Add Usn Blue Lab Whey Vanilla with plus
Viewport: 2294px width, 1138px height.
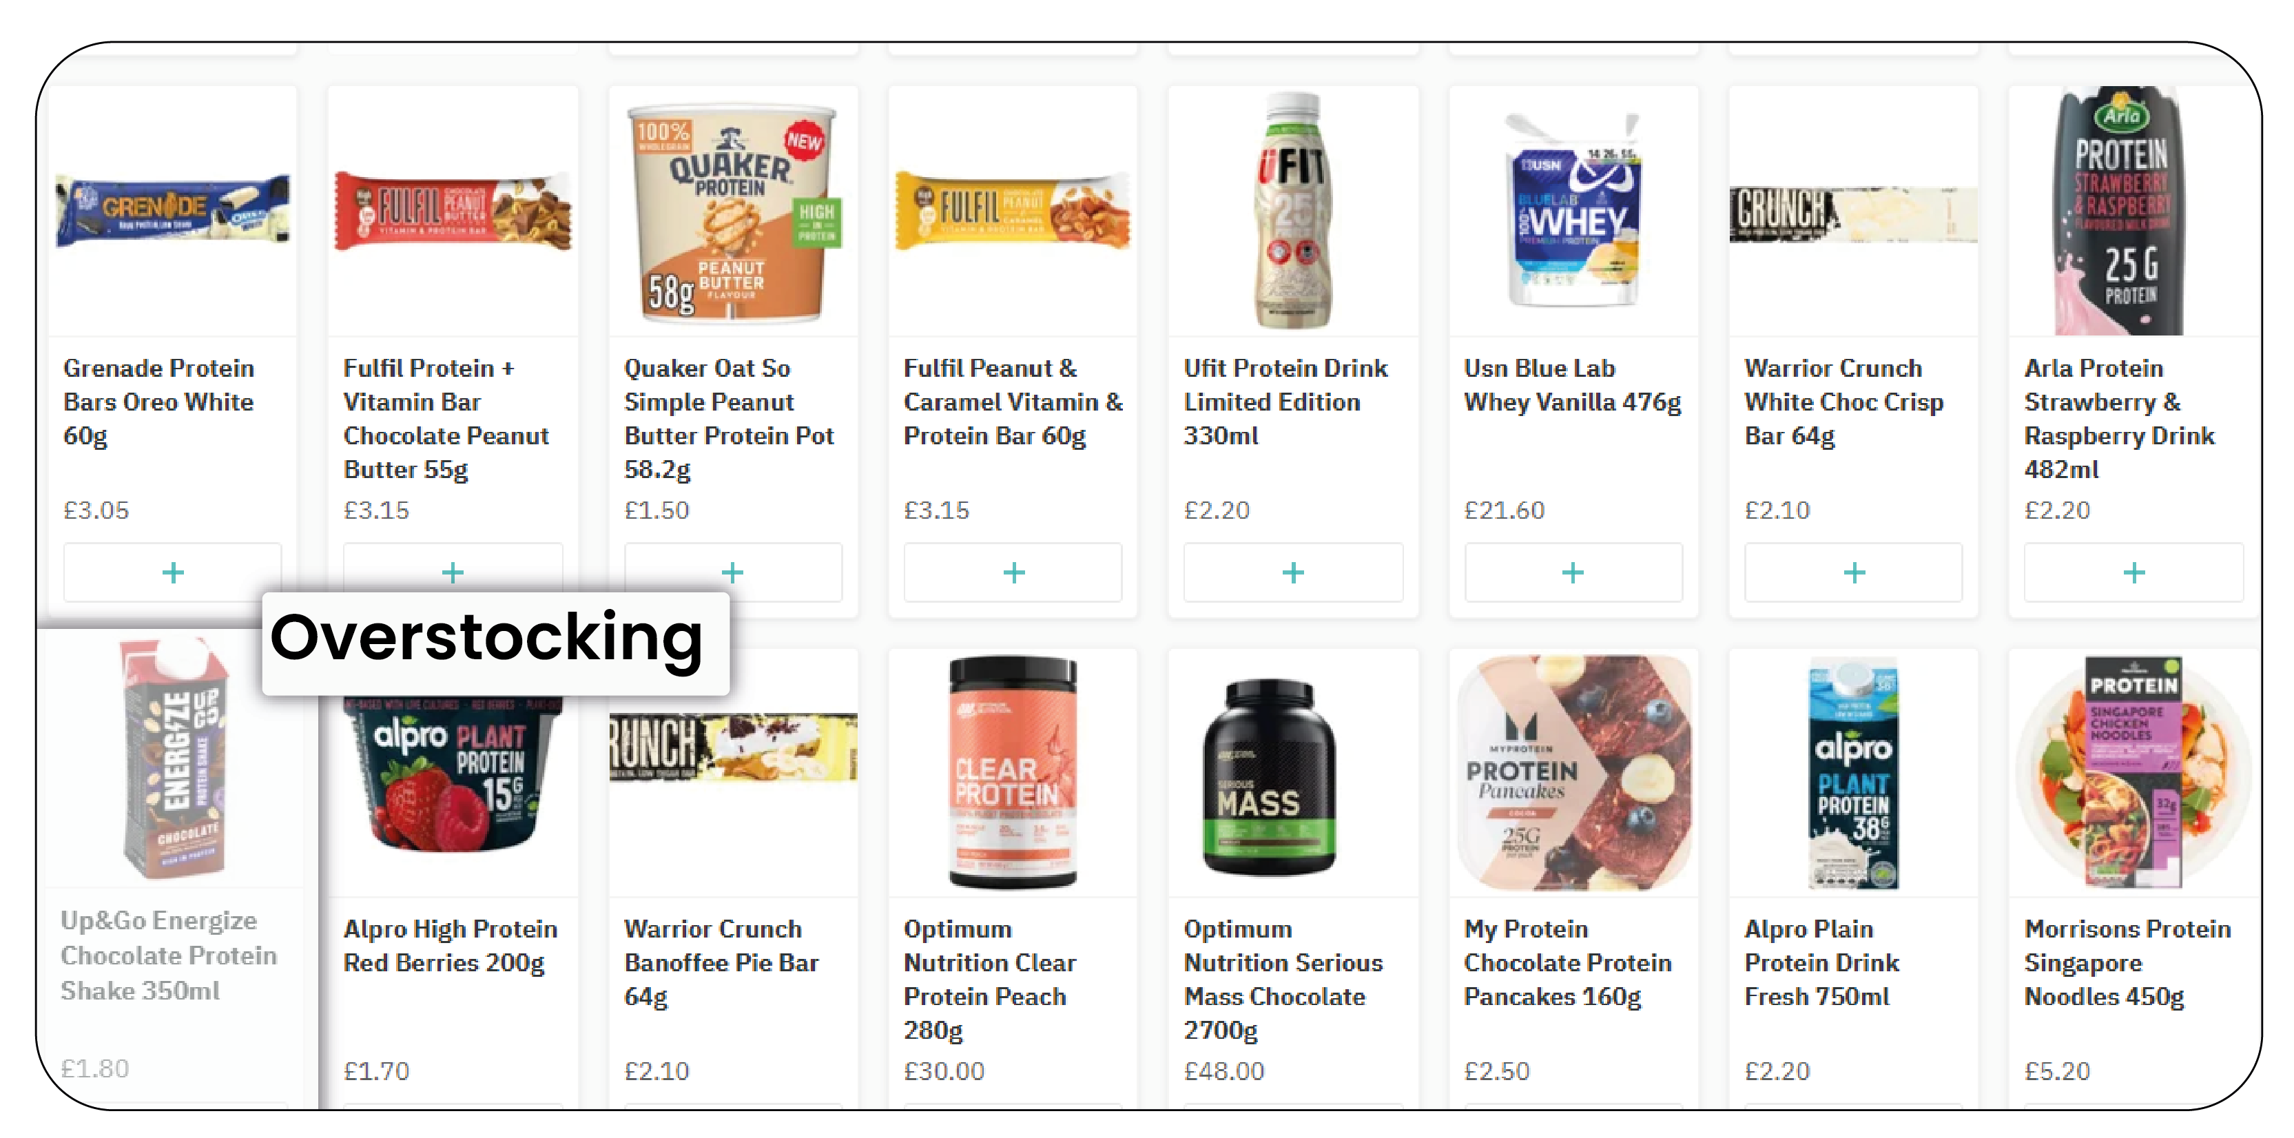pos(1573,572)
